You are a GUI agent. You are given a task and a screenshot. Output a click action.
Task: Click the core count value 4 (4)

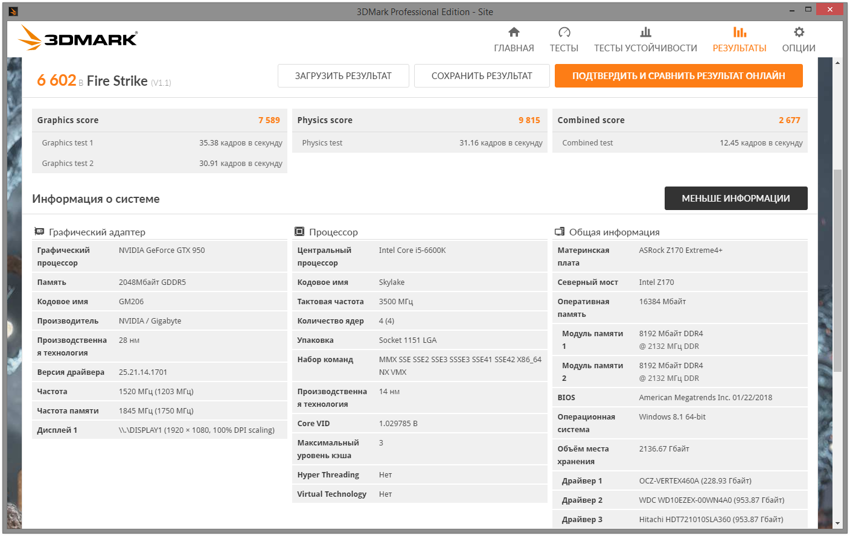point(386,321)
